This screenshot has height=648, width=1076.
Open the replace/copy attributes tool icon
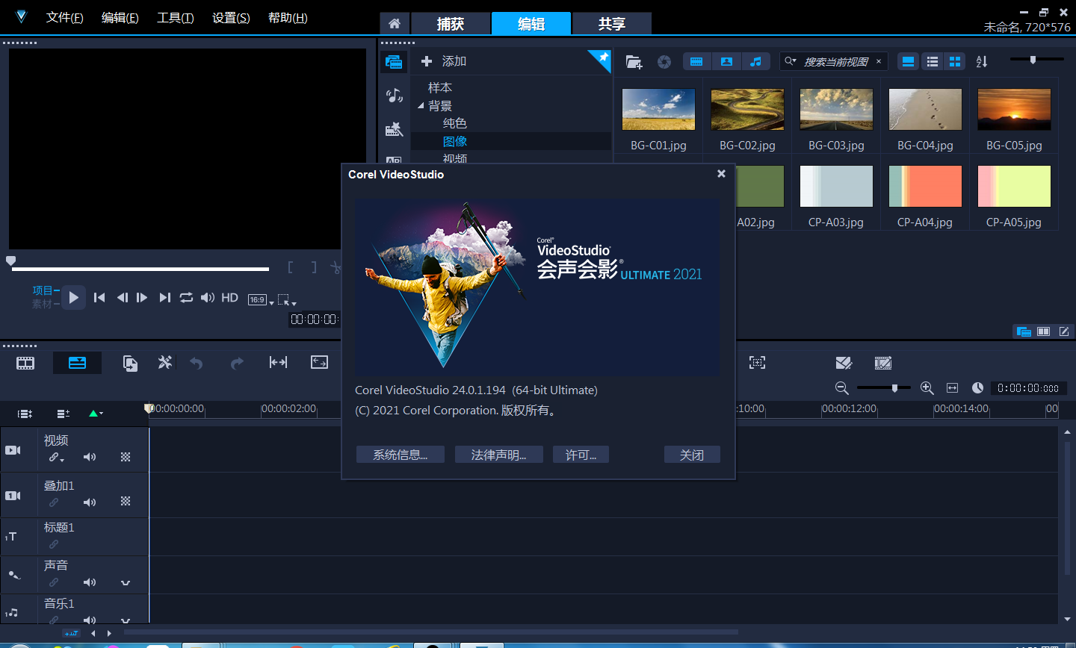point(130,363)
